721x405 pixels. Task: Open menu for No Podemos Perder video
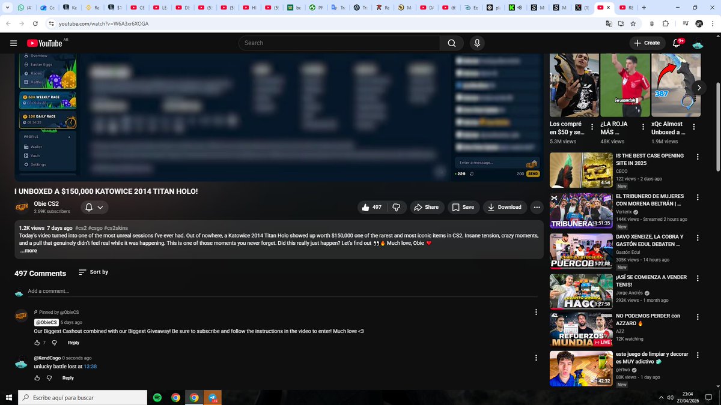pyautogui.click(x=698, y=317)
